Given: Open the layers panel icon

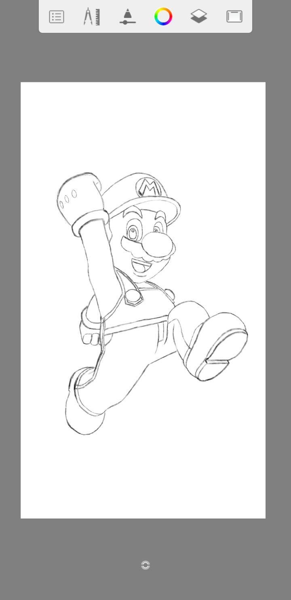Looking at the screenshot, I should pyautogui.click(x=199, y=17).
